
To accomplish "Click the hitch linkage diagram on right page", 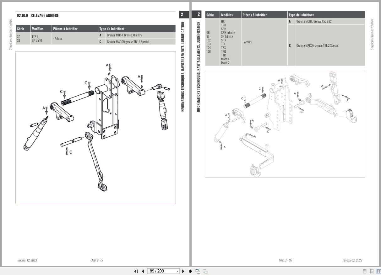I will (x=285, y=124).
